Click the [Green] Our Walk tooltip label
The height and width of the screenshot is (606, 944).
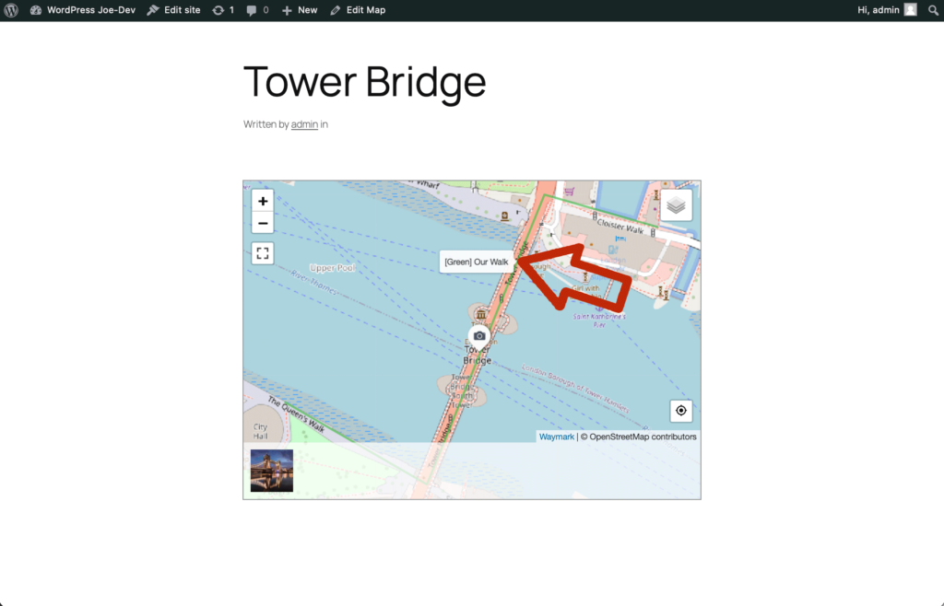point(476,262)
